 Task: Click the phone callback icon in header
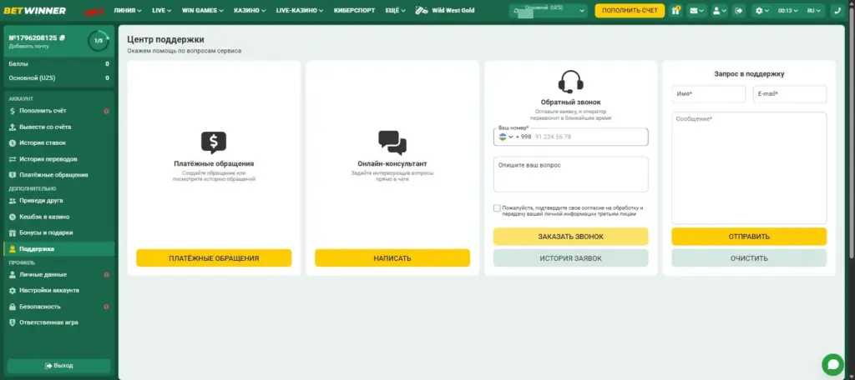coord(837,10)
